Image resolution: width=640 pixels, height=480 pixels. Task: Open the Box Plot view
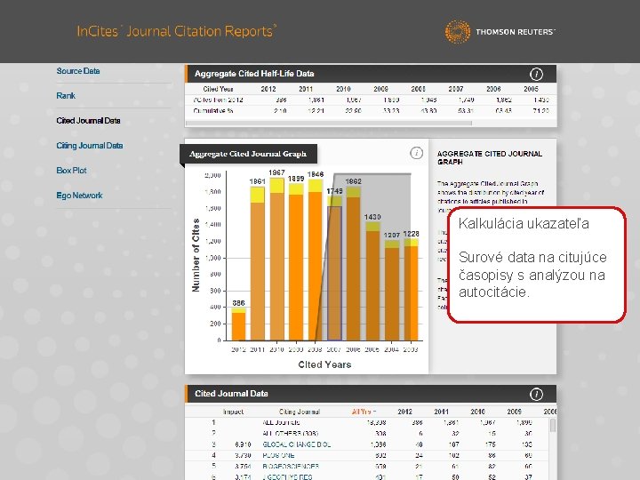pos(71,170)
